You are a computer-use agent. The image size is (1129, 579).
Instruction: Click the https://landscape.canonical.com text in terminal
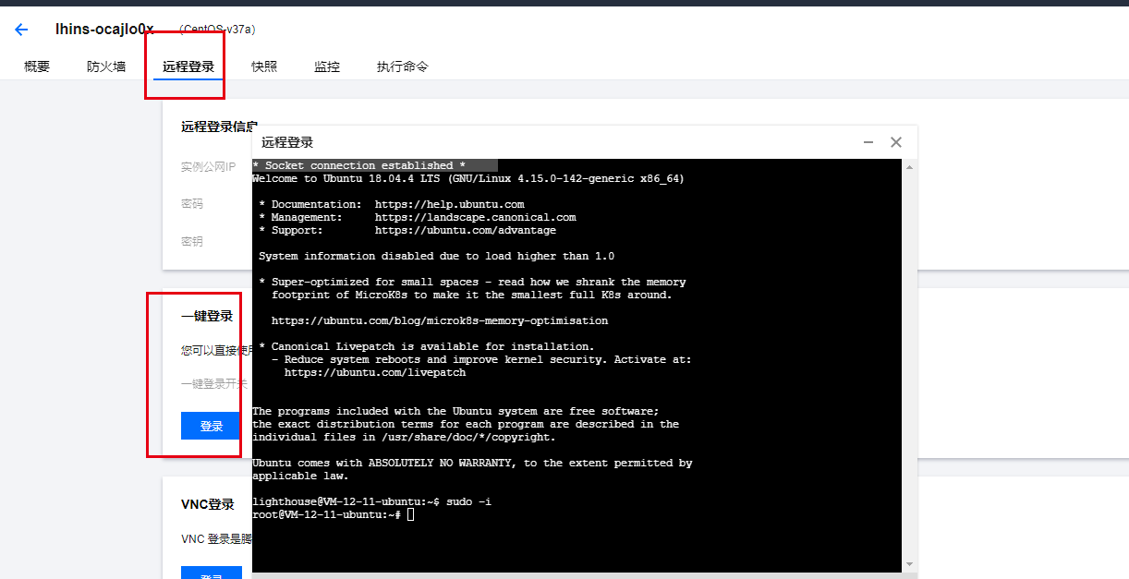click(x=475, y=217)
